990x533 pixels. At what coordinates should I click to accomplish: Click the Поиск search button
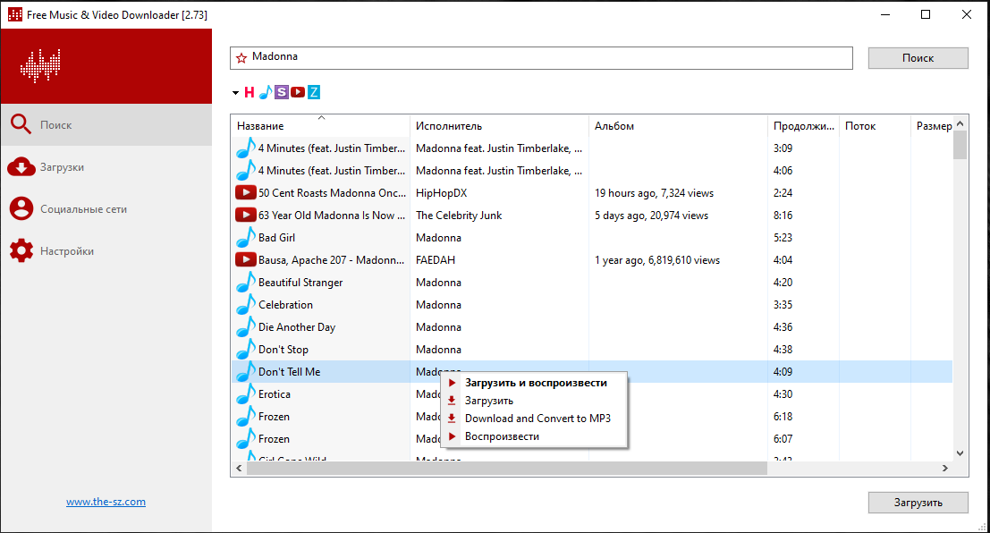click(918, 58)
